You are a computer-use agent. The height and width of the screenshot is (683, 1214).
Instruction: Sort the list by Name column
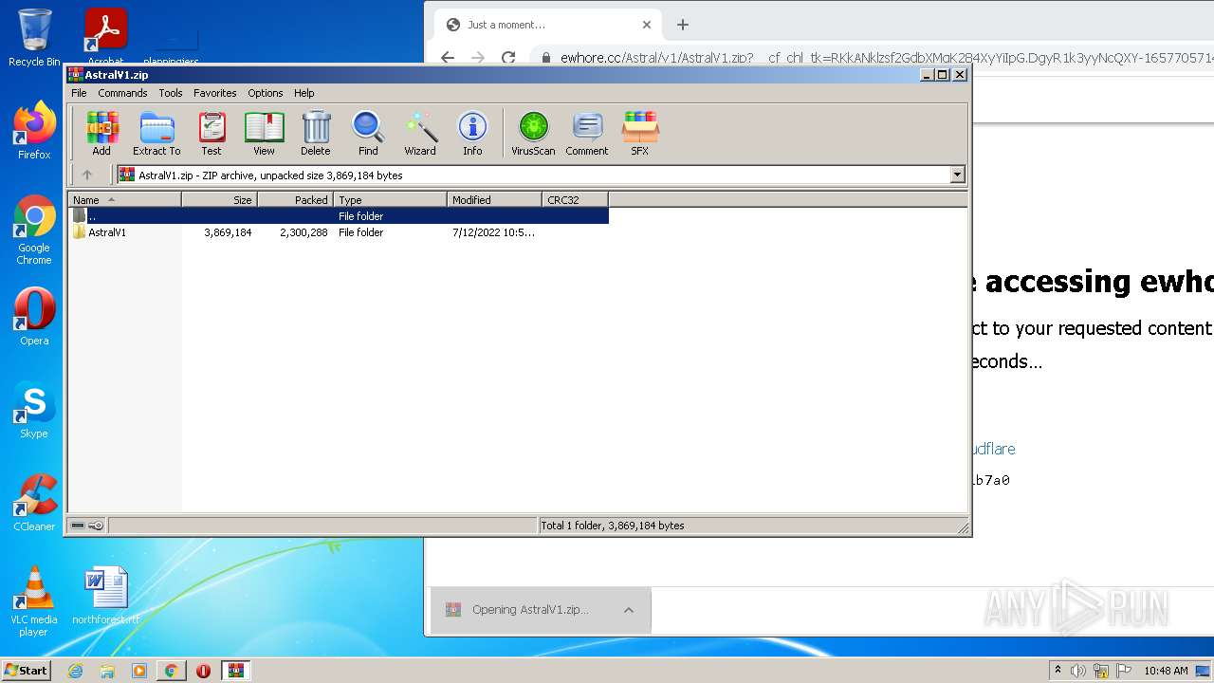124,199
